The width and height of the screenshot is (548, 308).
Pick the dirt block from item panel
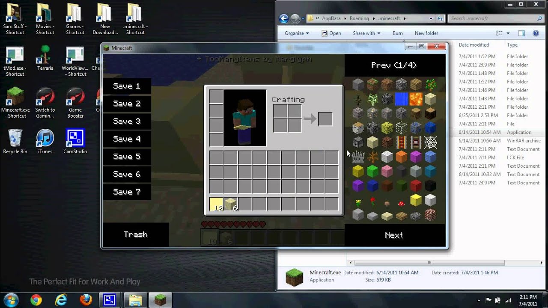(387, 84)
